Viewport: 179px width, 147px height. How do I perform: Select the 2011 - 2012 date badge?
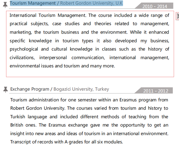pos(155,91)
